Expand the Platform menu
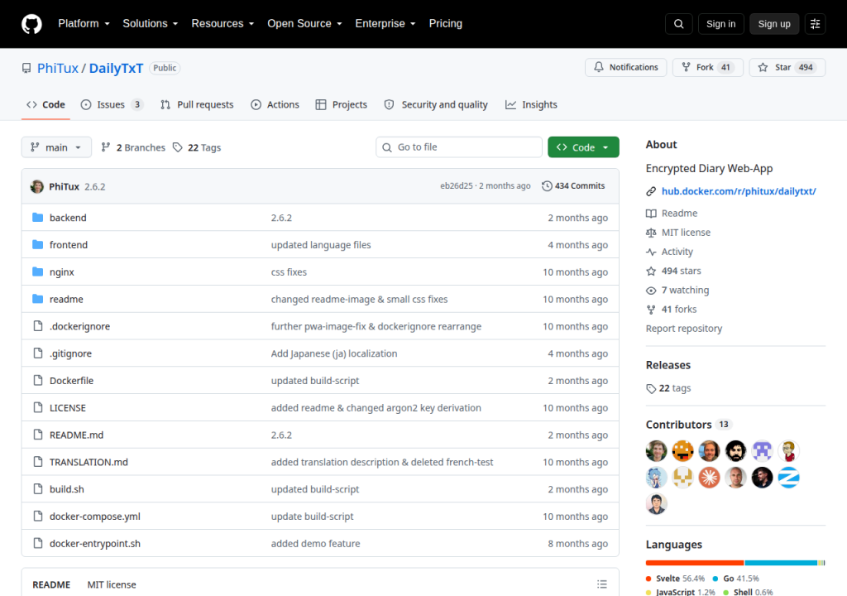Image resolution: width=847 pixels, height=596 pixels. [84, 24]
